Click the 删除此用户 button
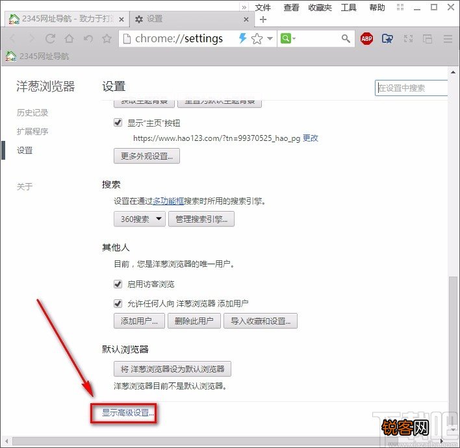This screenshot has height=448, width=460. (194, 321)
